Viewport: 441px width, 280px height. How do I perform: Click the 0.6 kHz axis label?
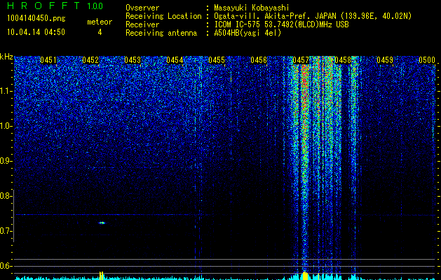6,266
